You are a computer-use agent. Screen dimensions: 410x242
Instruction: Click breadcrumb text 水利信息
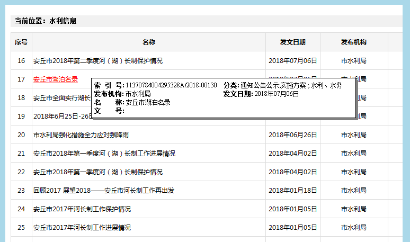[x=63, y=21]
